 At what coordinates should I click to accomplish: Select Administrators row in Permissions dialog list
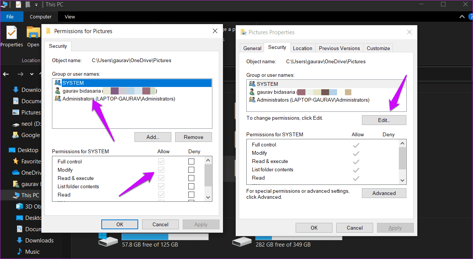132,99
